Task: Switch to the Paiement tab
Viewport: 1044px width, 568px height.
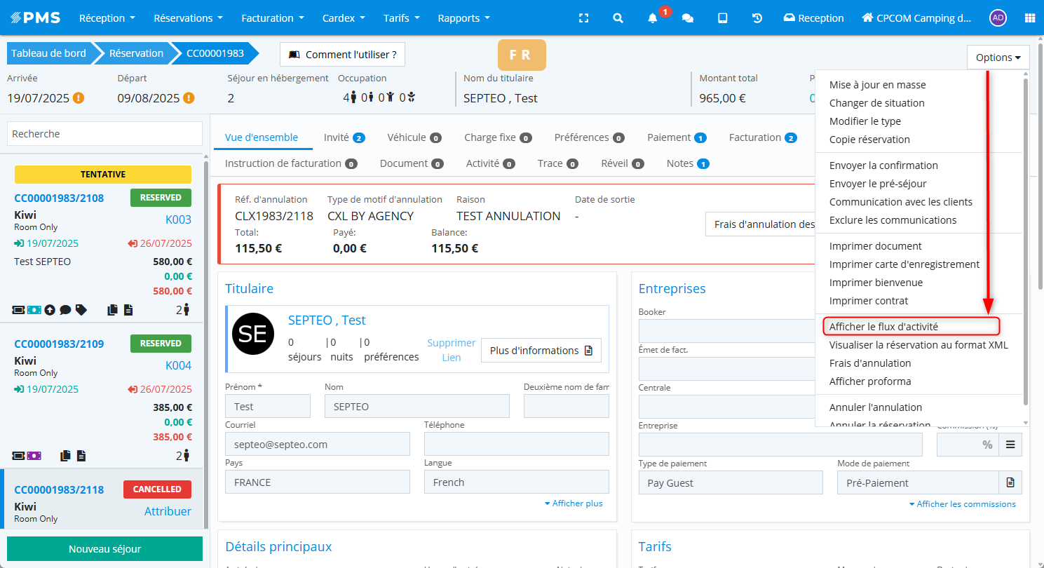Action: click(676, 137)
